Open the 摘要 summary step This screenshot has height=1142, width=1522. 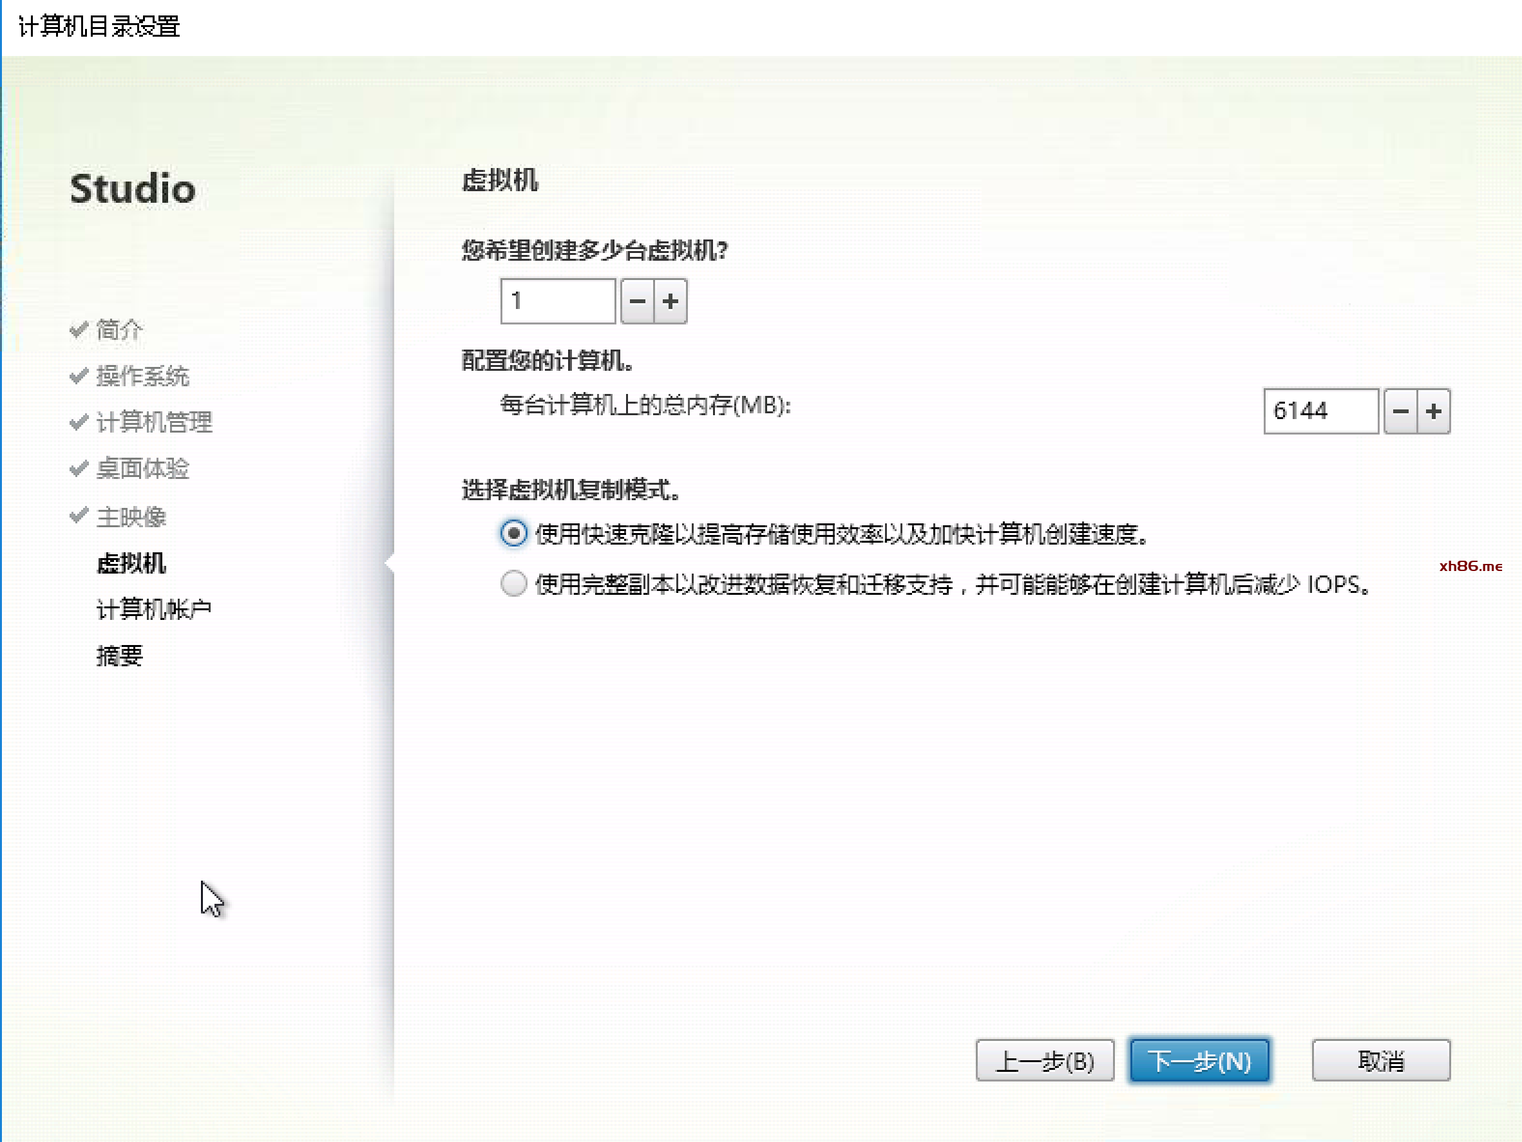120,655
